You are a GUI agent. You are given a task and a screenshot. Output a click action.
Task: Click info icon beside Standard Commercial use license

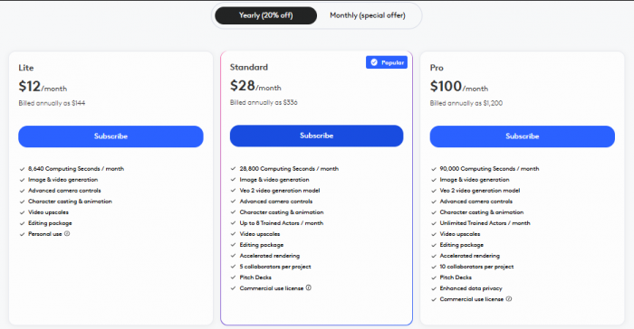309,287
